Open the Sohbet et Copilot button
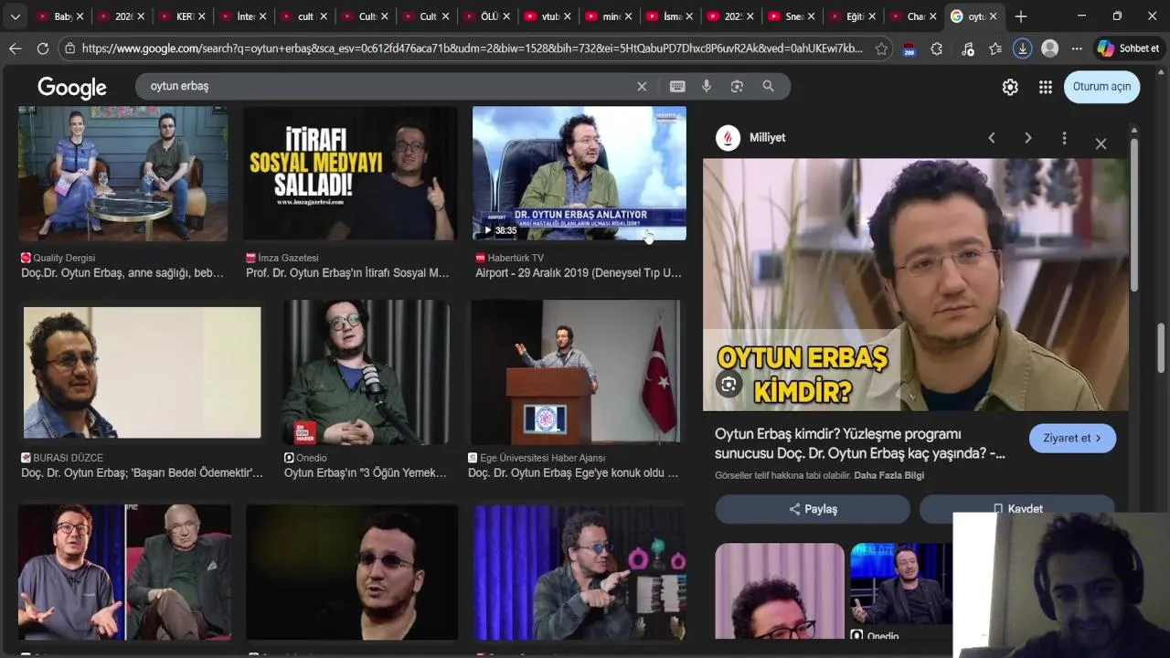The height and width of the screenshot is (658, 1170). (x=1129, y=48)
